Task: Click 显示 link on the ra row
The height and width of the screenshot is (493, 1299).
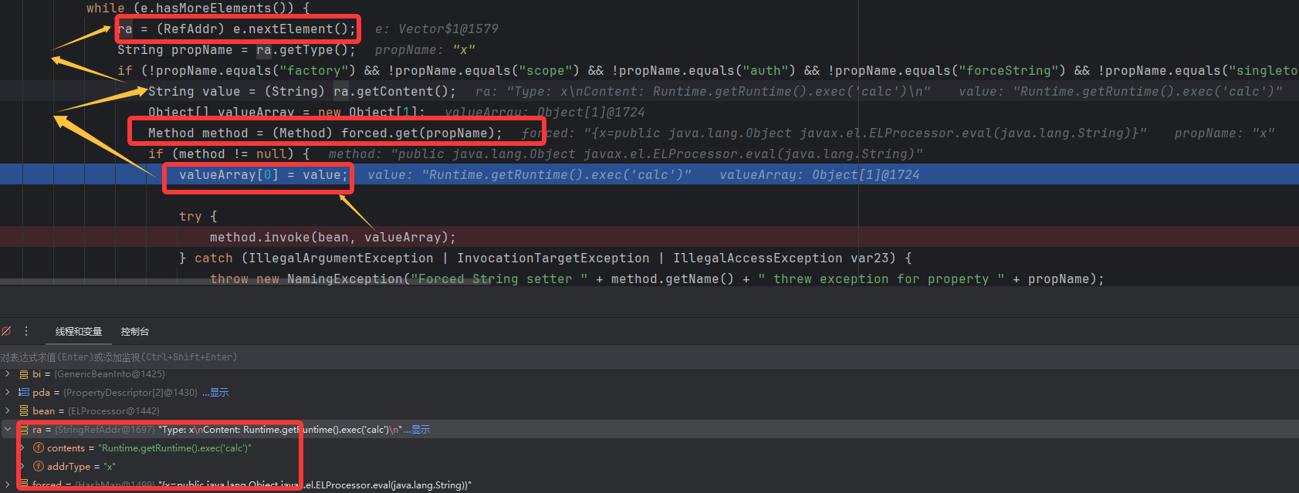Action: coord(421,430)
